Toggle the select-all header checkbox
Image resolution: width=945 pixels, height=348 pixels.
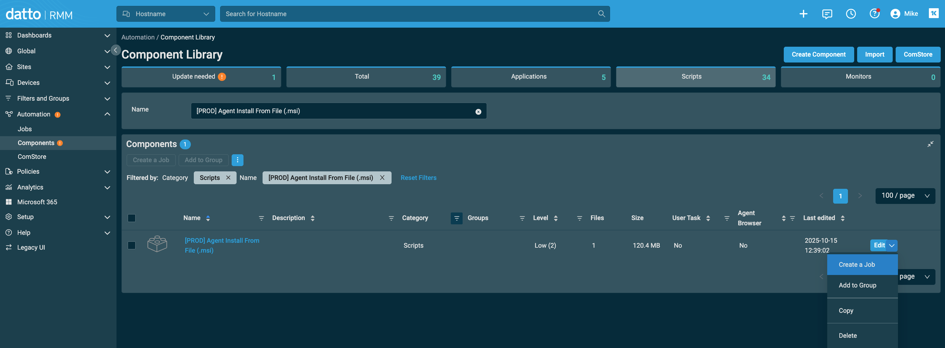[x=132, y=218]
